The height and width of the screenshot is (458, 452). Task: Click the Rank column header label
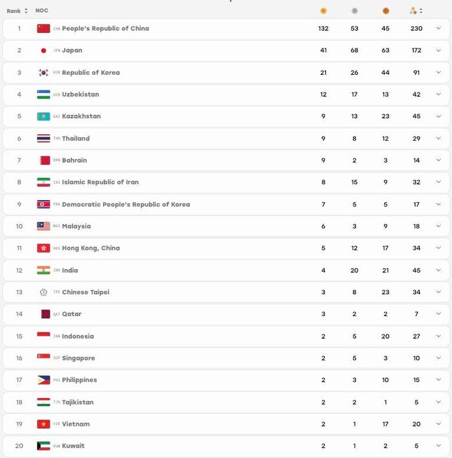[x=14, y=11]
